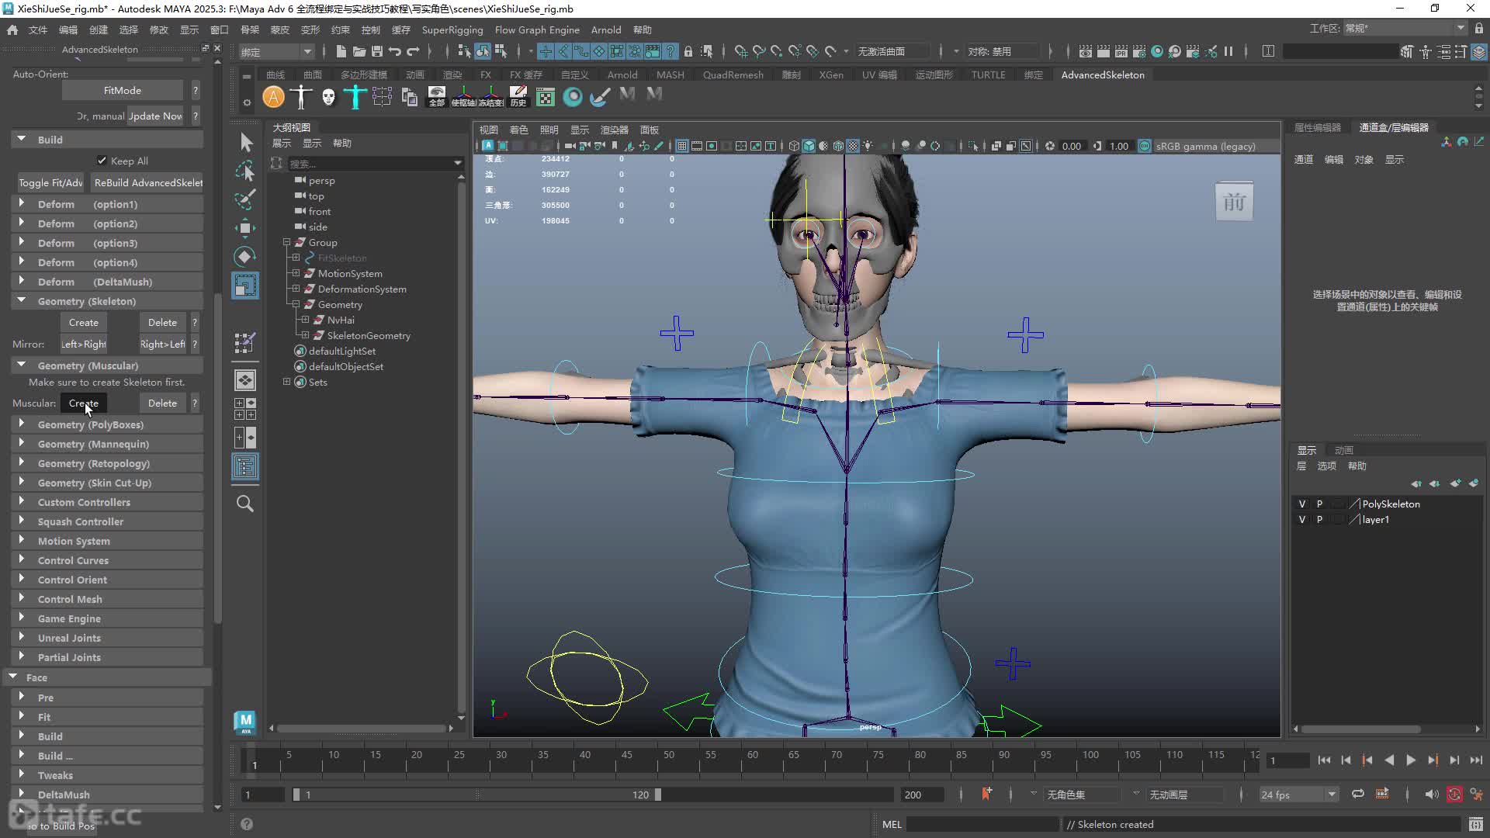Viewport: 1490px width, 838px height.
Task: Click the save scene toolbar icon
Action: point(377,51)
